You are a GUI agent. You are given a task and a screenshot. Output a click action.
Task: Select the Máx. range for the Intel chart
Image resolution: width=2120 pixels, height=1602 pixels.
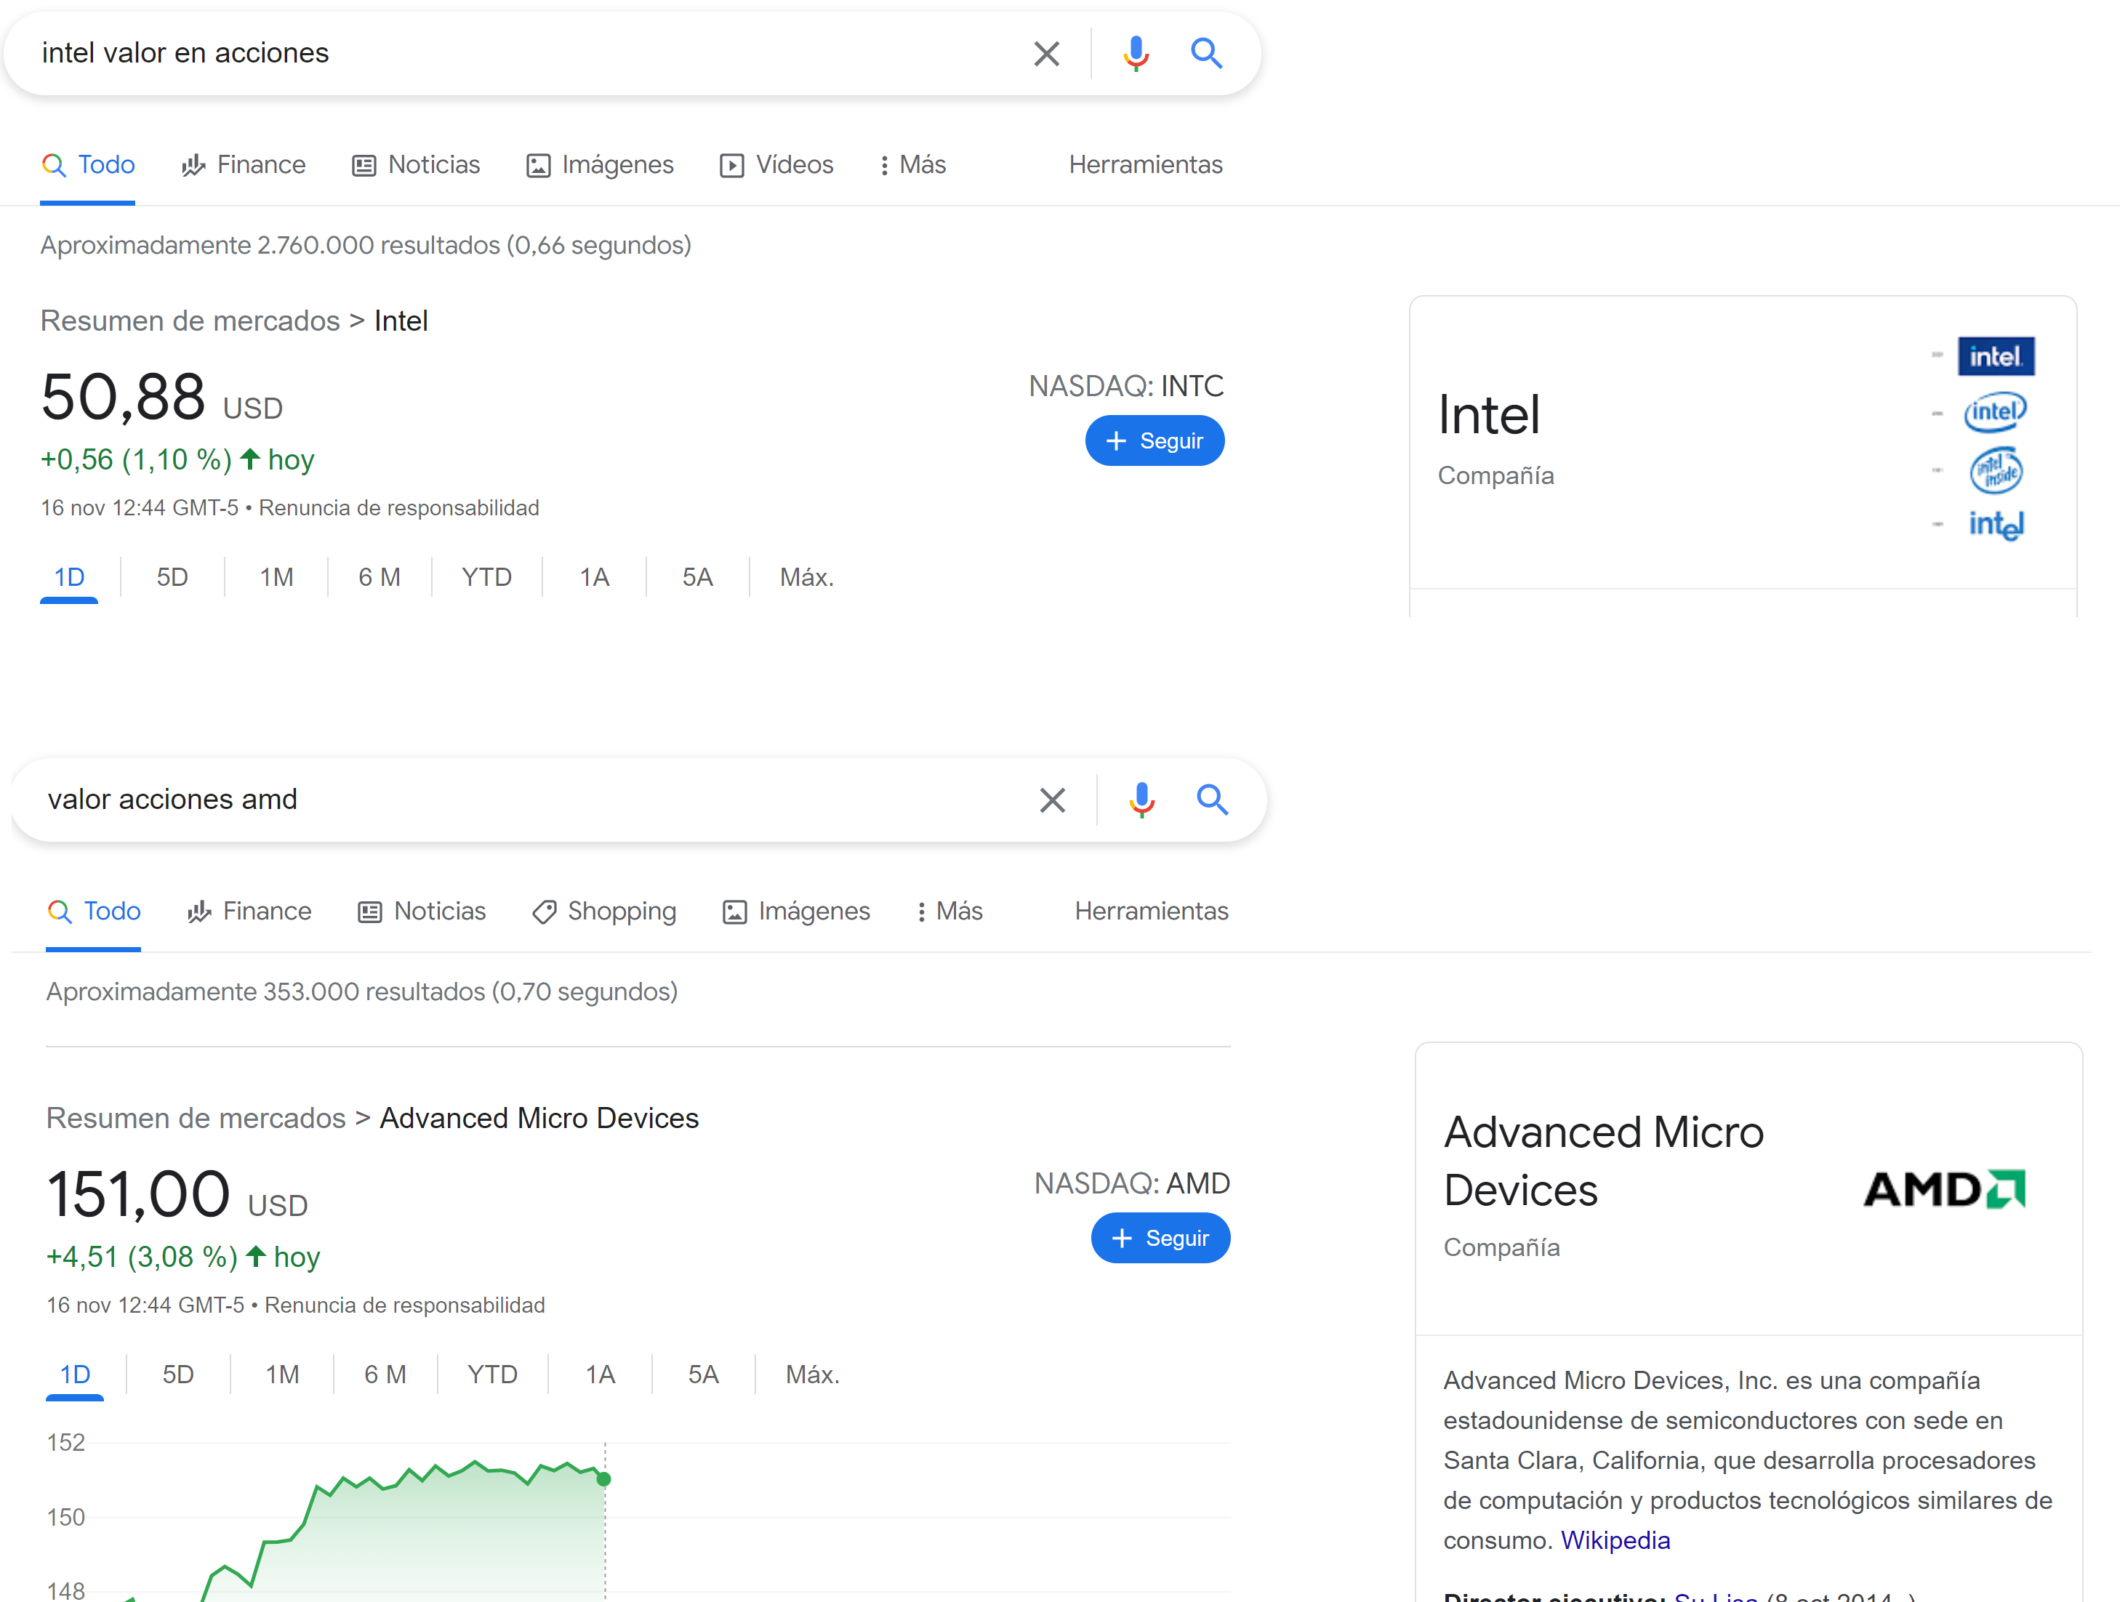(807, 578)
